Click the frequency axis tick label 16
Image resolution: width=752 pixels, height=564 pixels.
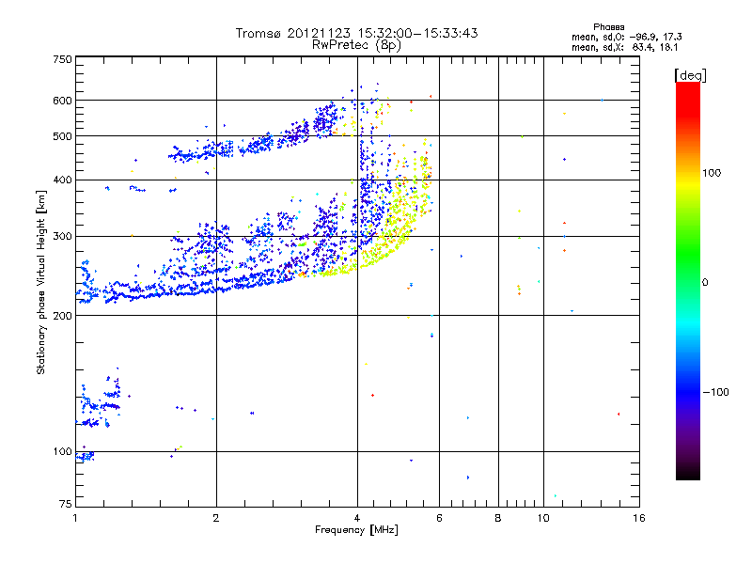639,518
